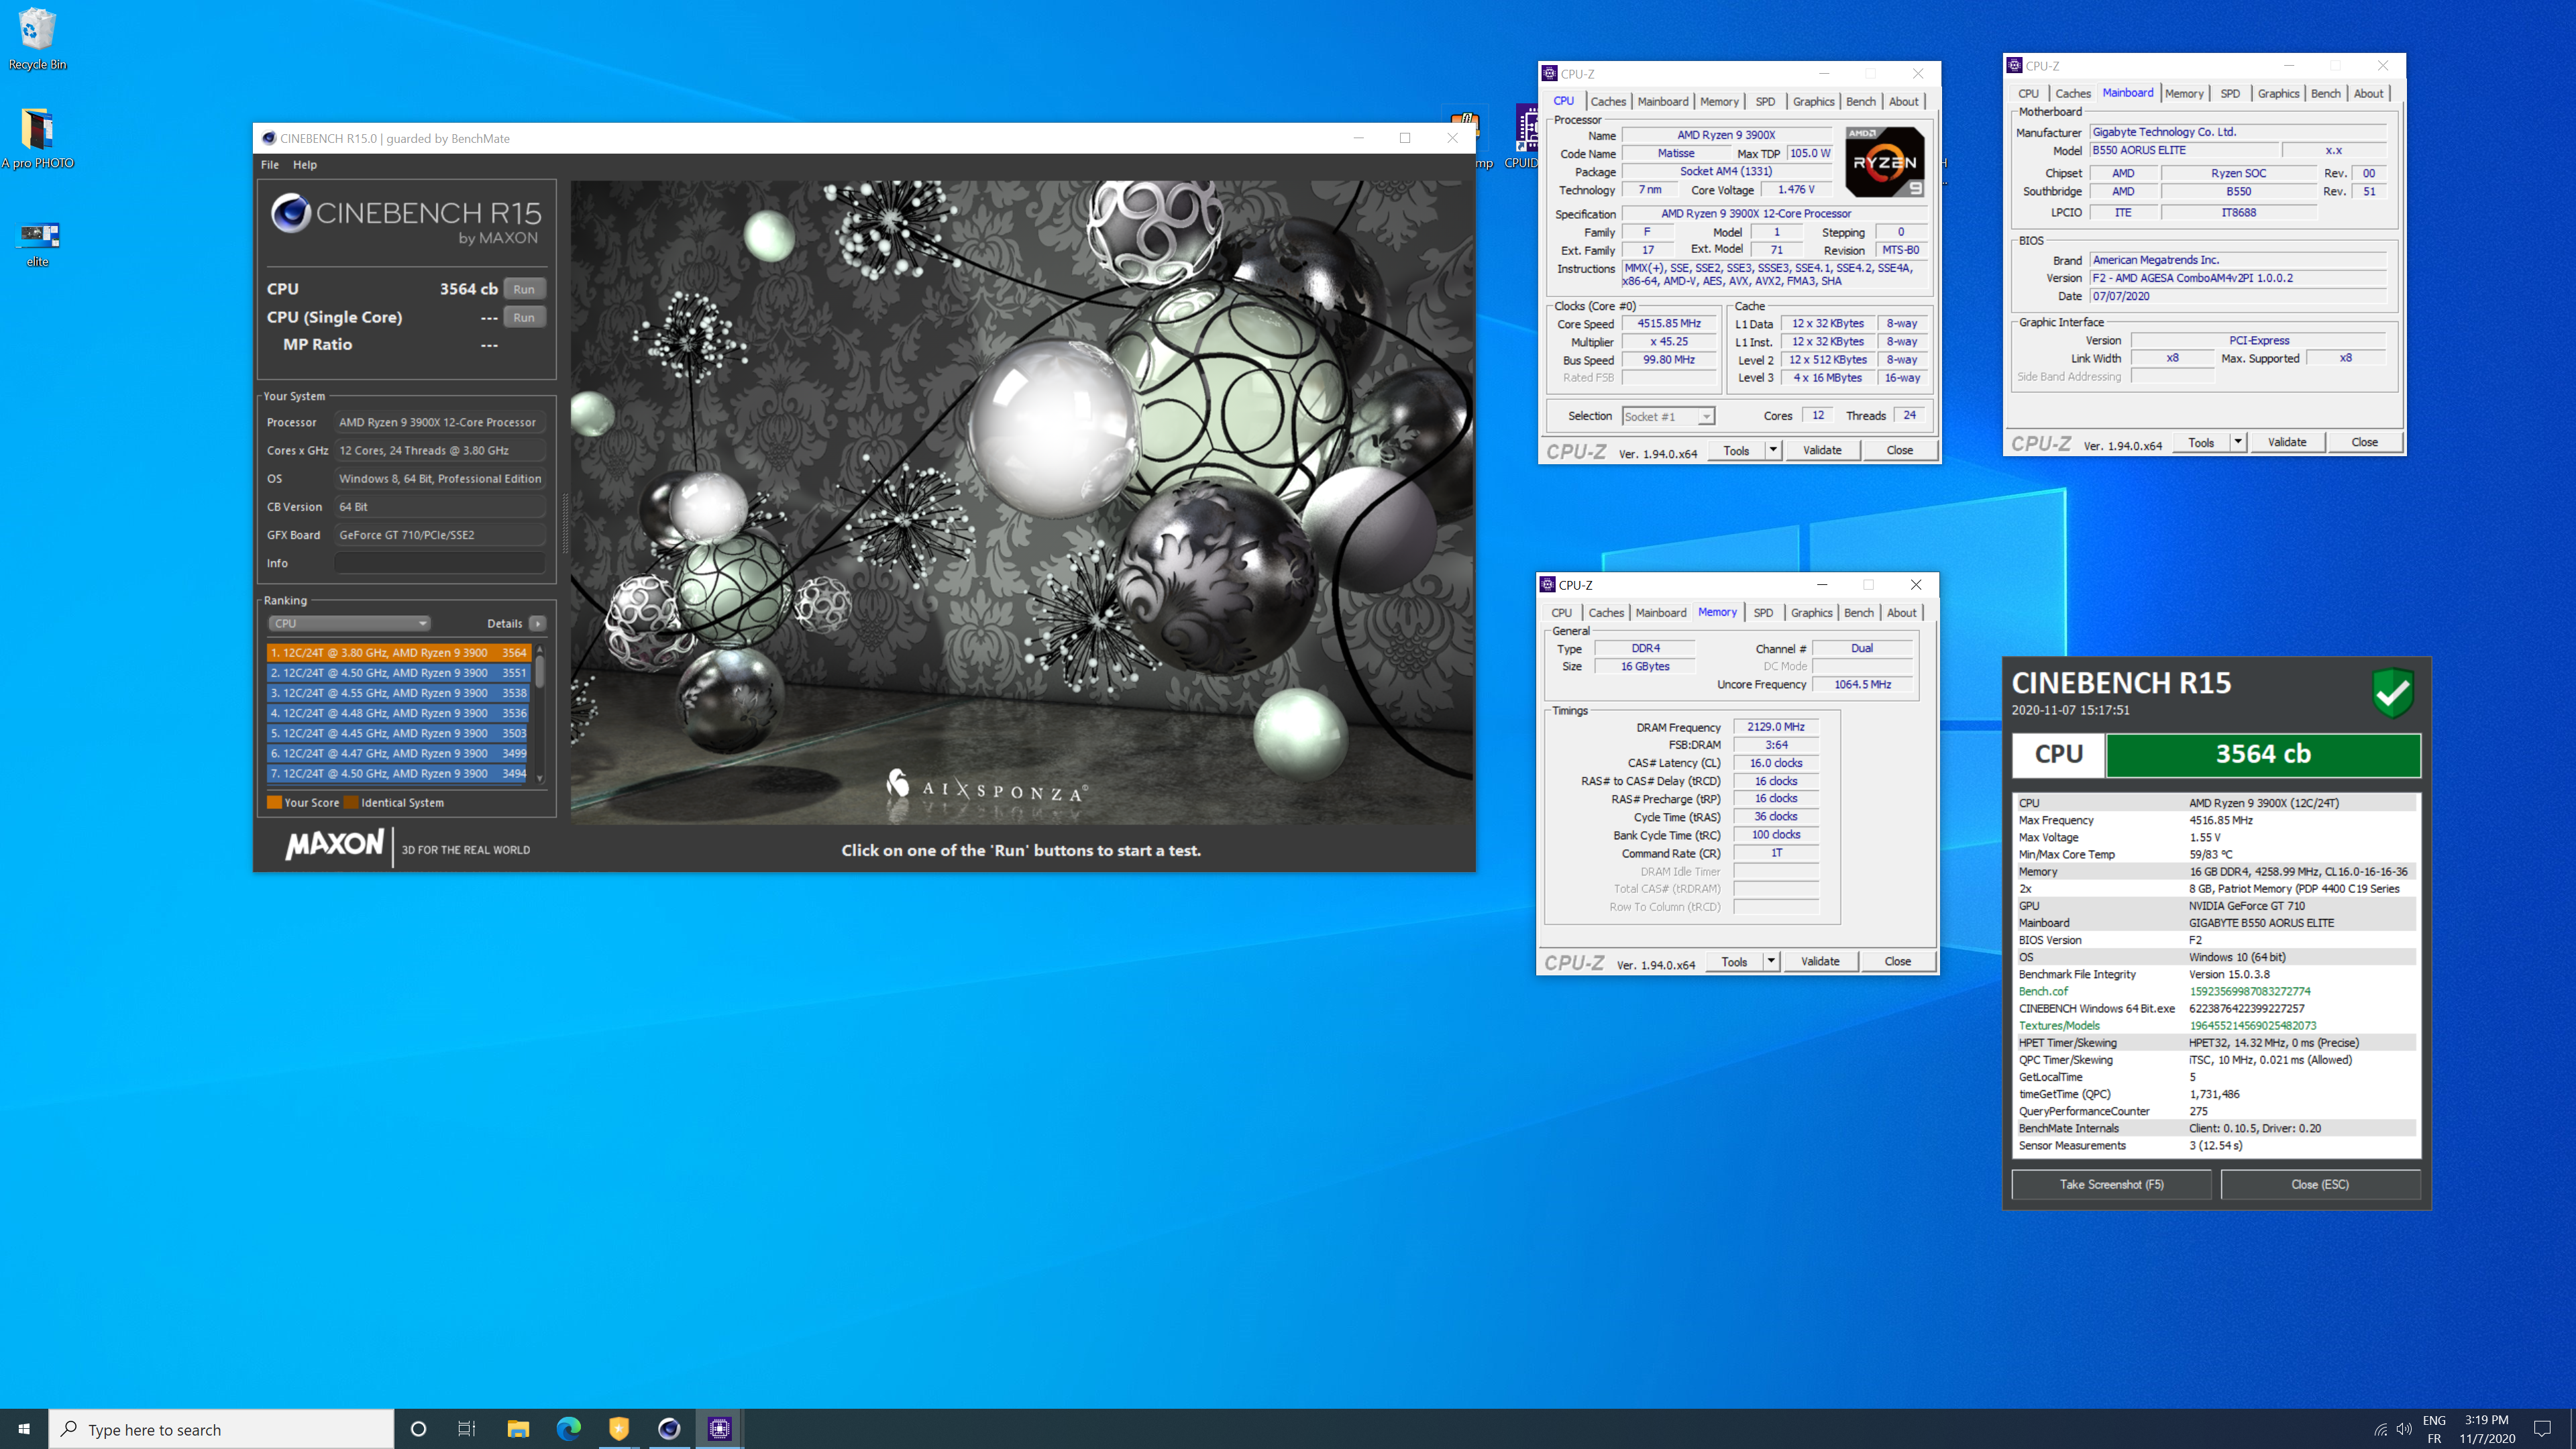The height and width of the screenshot is (1449, 2576).
Task: Open the BenchMate shield icon on taskbar
Action: [x=619, y=1429]
